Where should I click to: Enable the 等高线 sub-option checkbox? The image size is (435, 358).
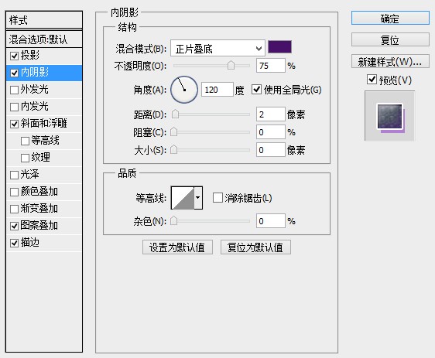pos(25,141)
